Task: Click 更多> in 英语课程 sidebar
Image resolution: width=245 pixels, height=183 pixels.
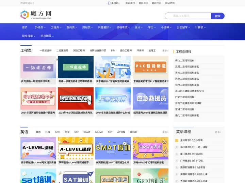Action: coord(218,132)
